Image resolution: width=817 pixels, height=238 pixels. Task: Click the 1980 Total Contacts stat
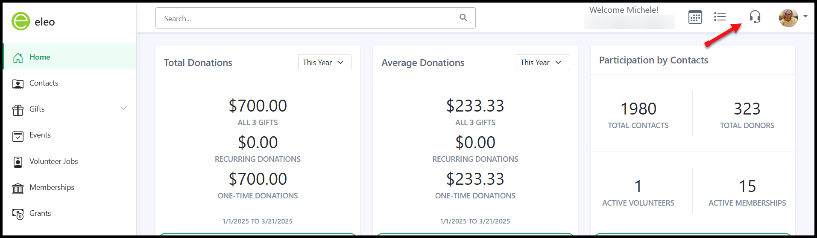[x=638, y=115]
